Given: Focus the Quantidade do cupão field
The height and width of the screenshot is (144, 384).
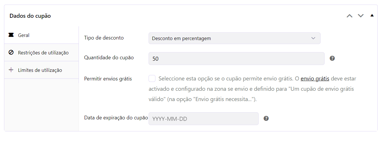Looking at the screenshot, I should [236, 58].
